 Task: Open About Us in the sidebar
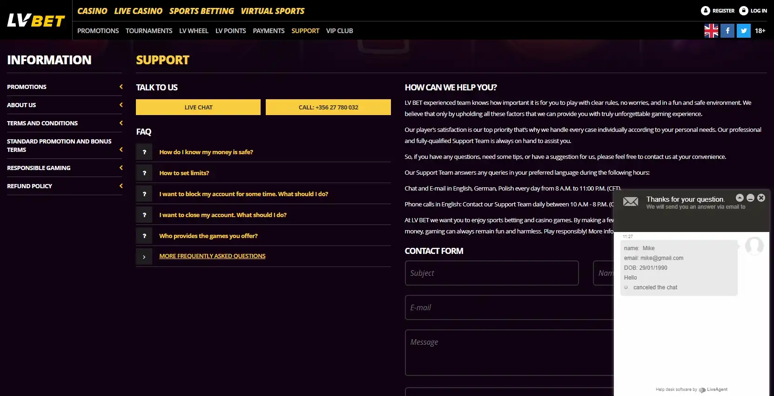(21, 105)
